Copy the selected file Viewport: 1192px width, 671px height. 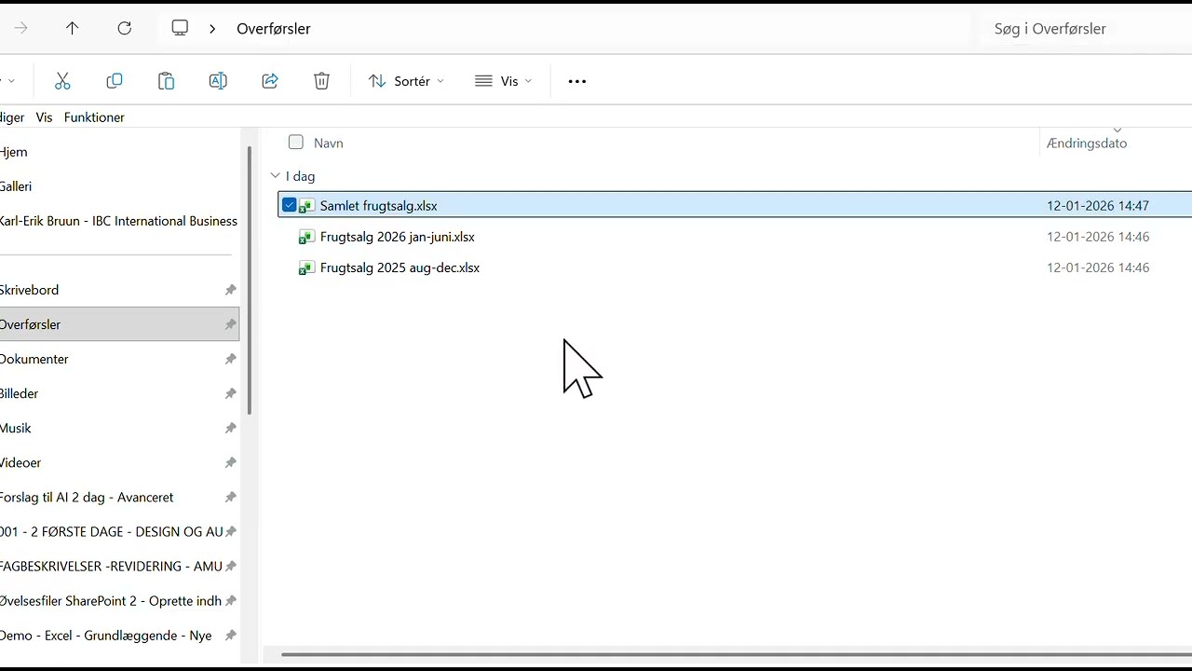coord(115,81)
